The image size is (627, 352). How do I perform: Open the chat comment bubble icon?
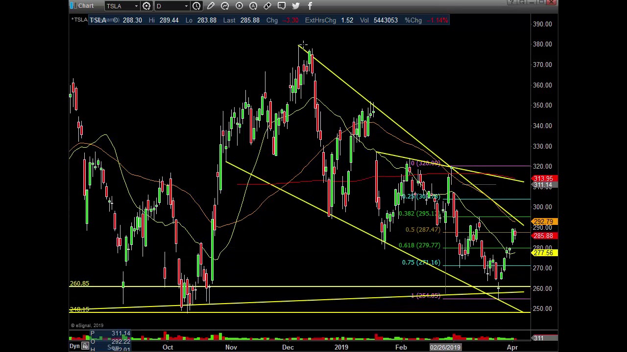[x=282, y=6]
